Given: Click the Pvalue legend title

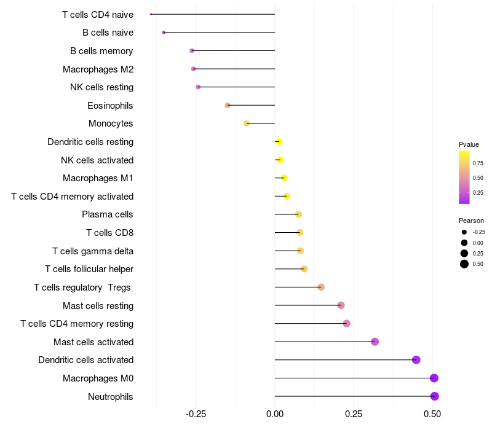Looking at the screenshot, I should (x=469, y=144).
